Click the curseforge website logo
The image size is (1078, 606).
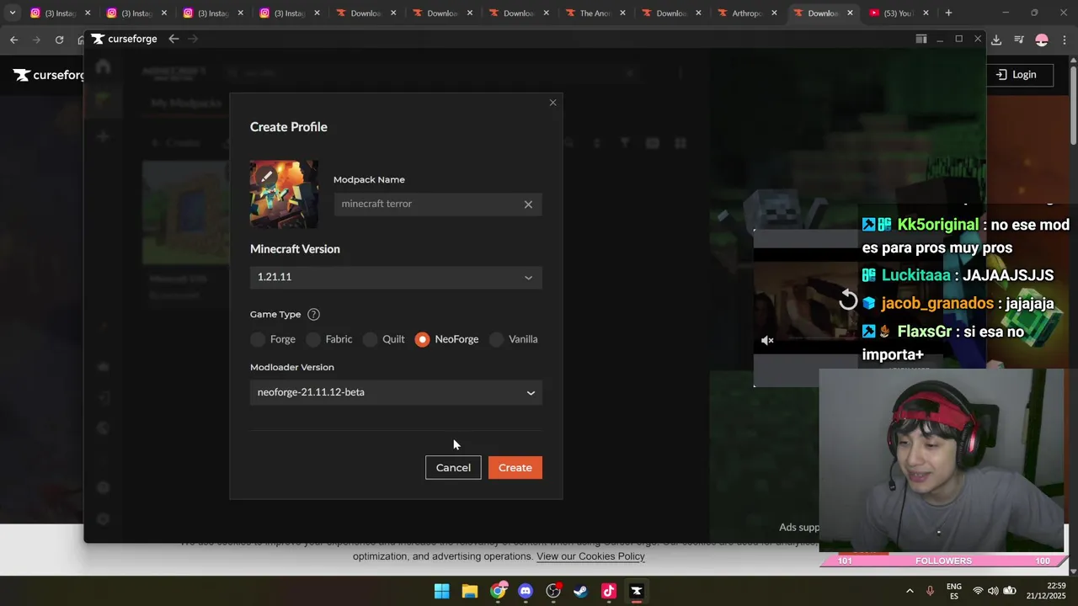click(x=49, y=75)
